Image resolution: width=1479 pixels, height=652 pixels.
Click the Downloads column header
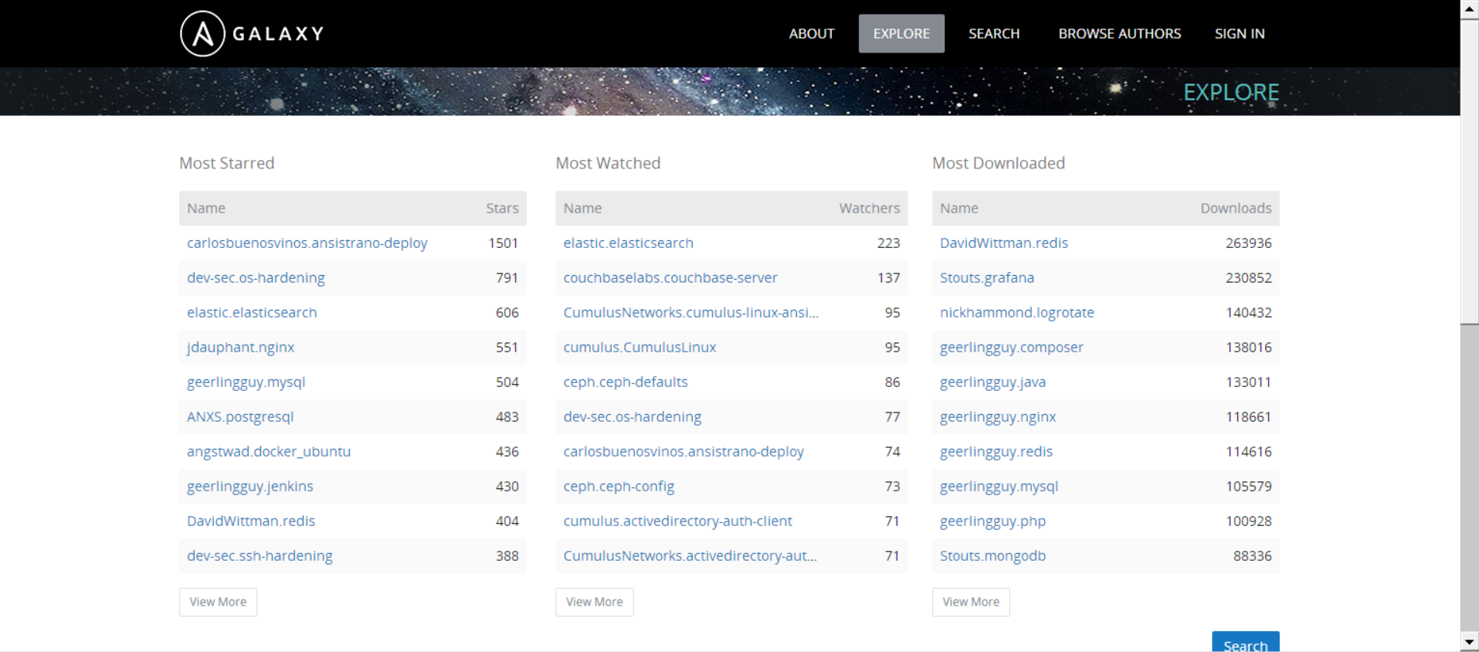(x=1236, y=208)
